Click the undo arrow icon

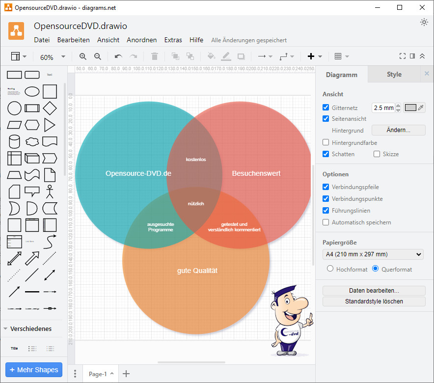pyautogui.click(x=118, y=56)
